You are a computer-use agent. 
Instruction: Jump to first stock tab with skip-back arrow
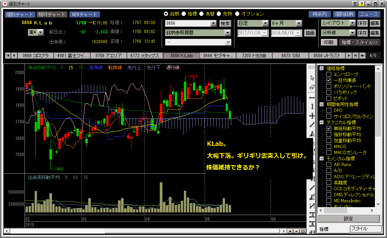[x=8, y=56]
